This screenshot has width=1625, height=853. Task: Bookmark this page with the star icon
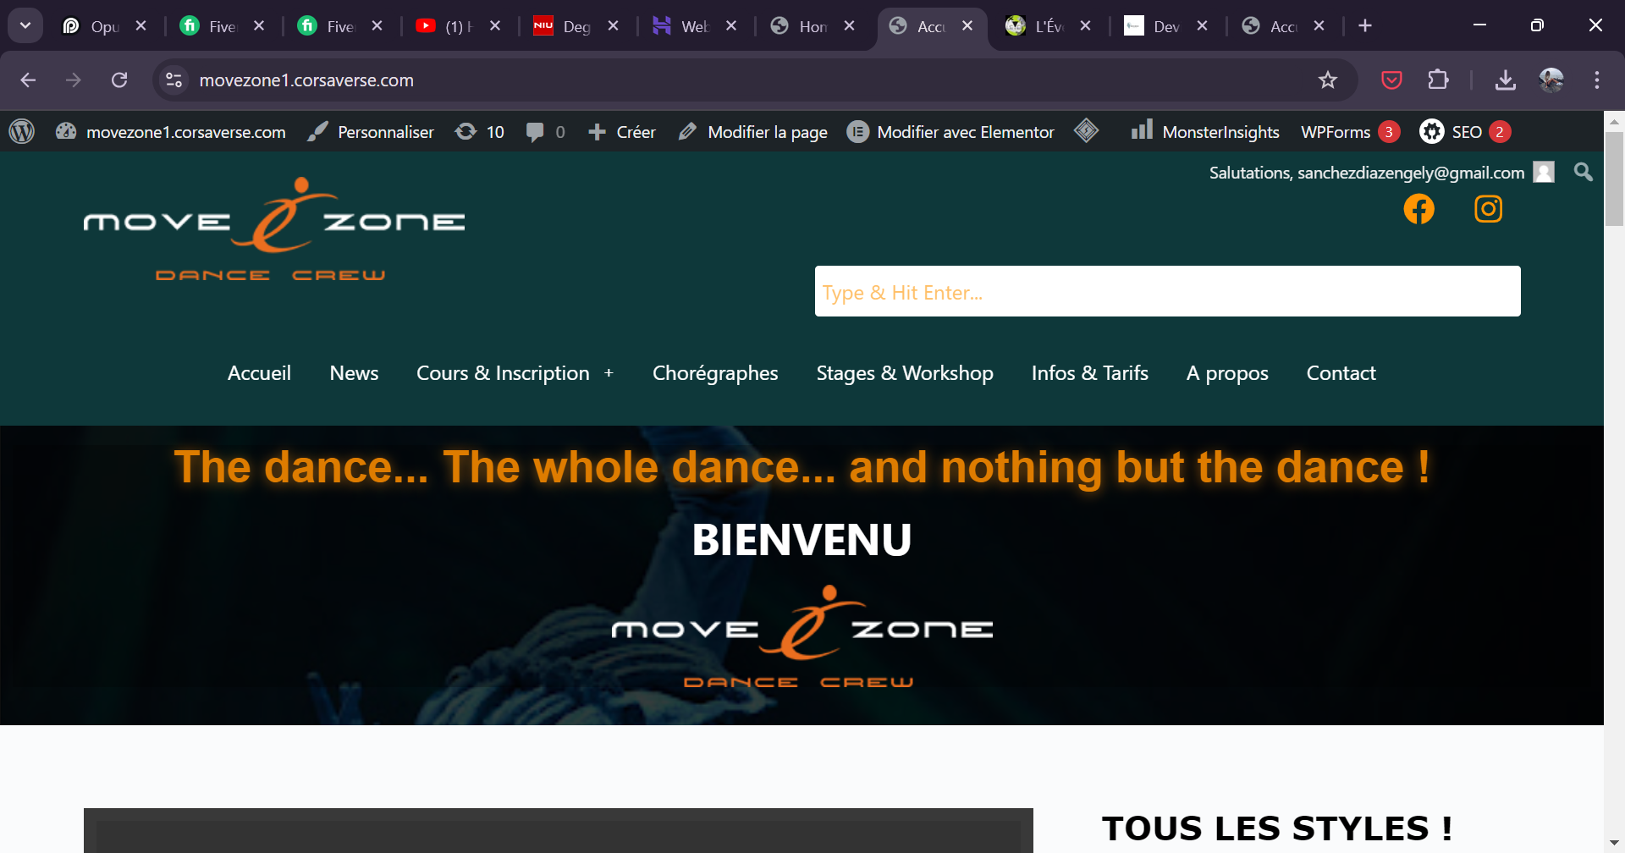pyautogui.click(x=1327, y=80)
